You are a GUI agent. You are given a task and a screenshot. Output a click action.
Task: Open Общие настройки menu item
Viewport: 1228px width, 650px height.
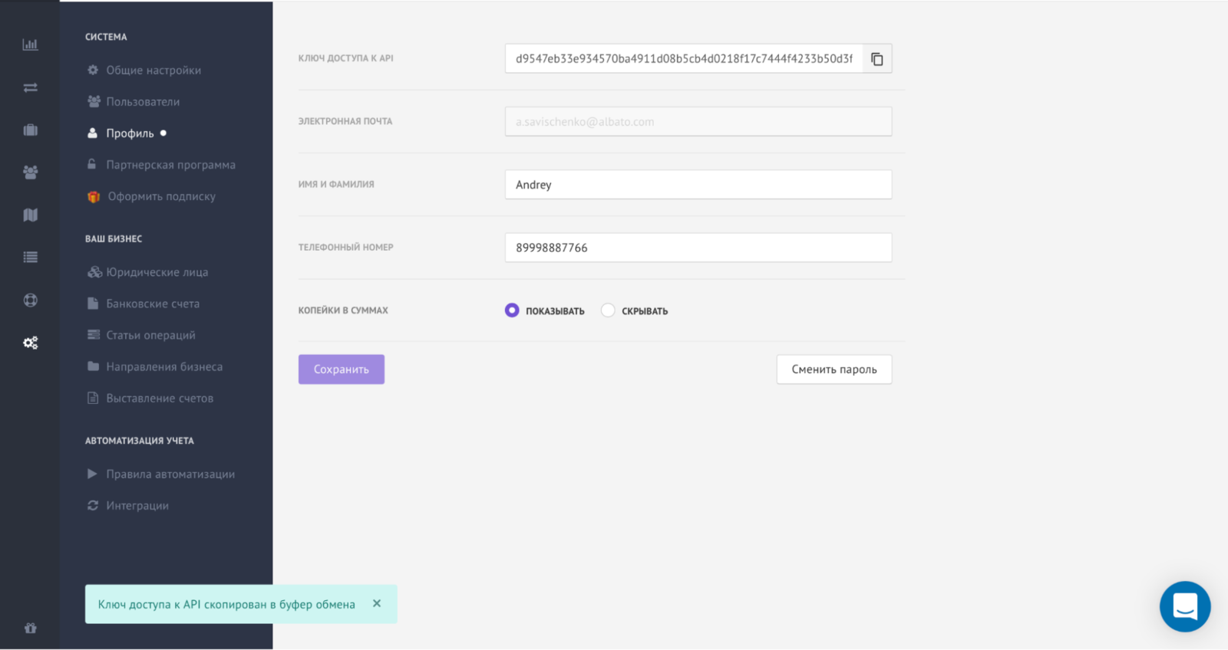(153, 71)
